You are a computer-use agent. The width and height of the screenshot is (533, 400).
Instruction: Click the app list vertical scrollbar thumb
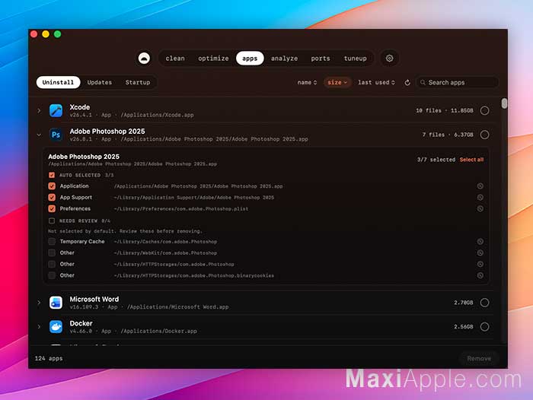pos(504,103)
